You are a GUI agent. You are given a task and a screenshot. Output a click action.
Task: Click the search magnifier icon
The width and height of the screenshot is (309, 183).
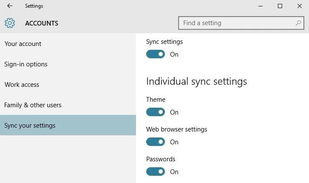[x=298, y=23]
